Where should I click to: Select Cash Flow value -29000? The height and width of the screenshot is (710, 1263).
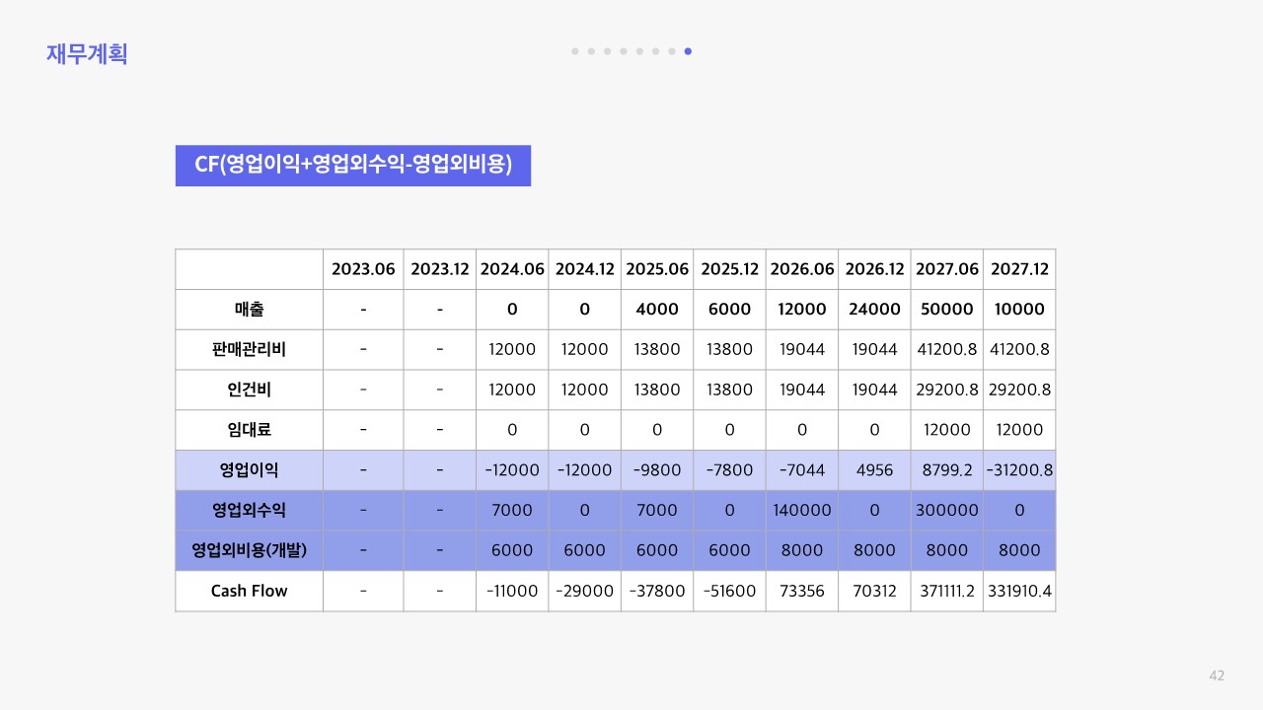[585, 592]
